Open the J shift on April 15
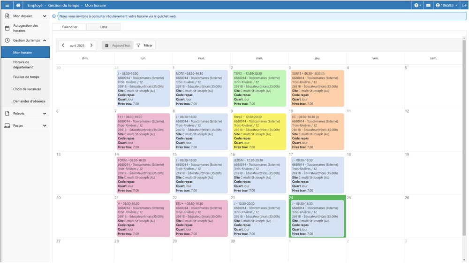The width and height of the screenshot is (469, 263). coord(201,175)
